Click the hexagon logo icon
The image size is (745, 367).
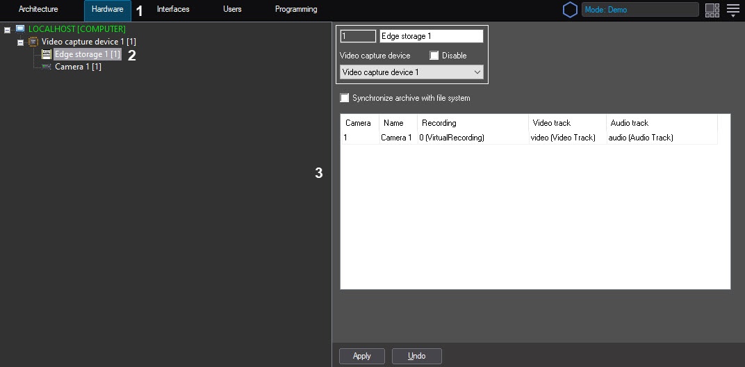570,10
